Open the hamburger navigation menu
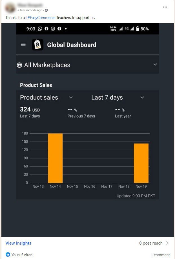This screenshot has height=259, width=175. coord(23,44)
